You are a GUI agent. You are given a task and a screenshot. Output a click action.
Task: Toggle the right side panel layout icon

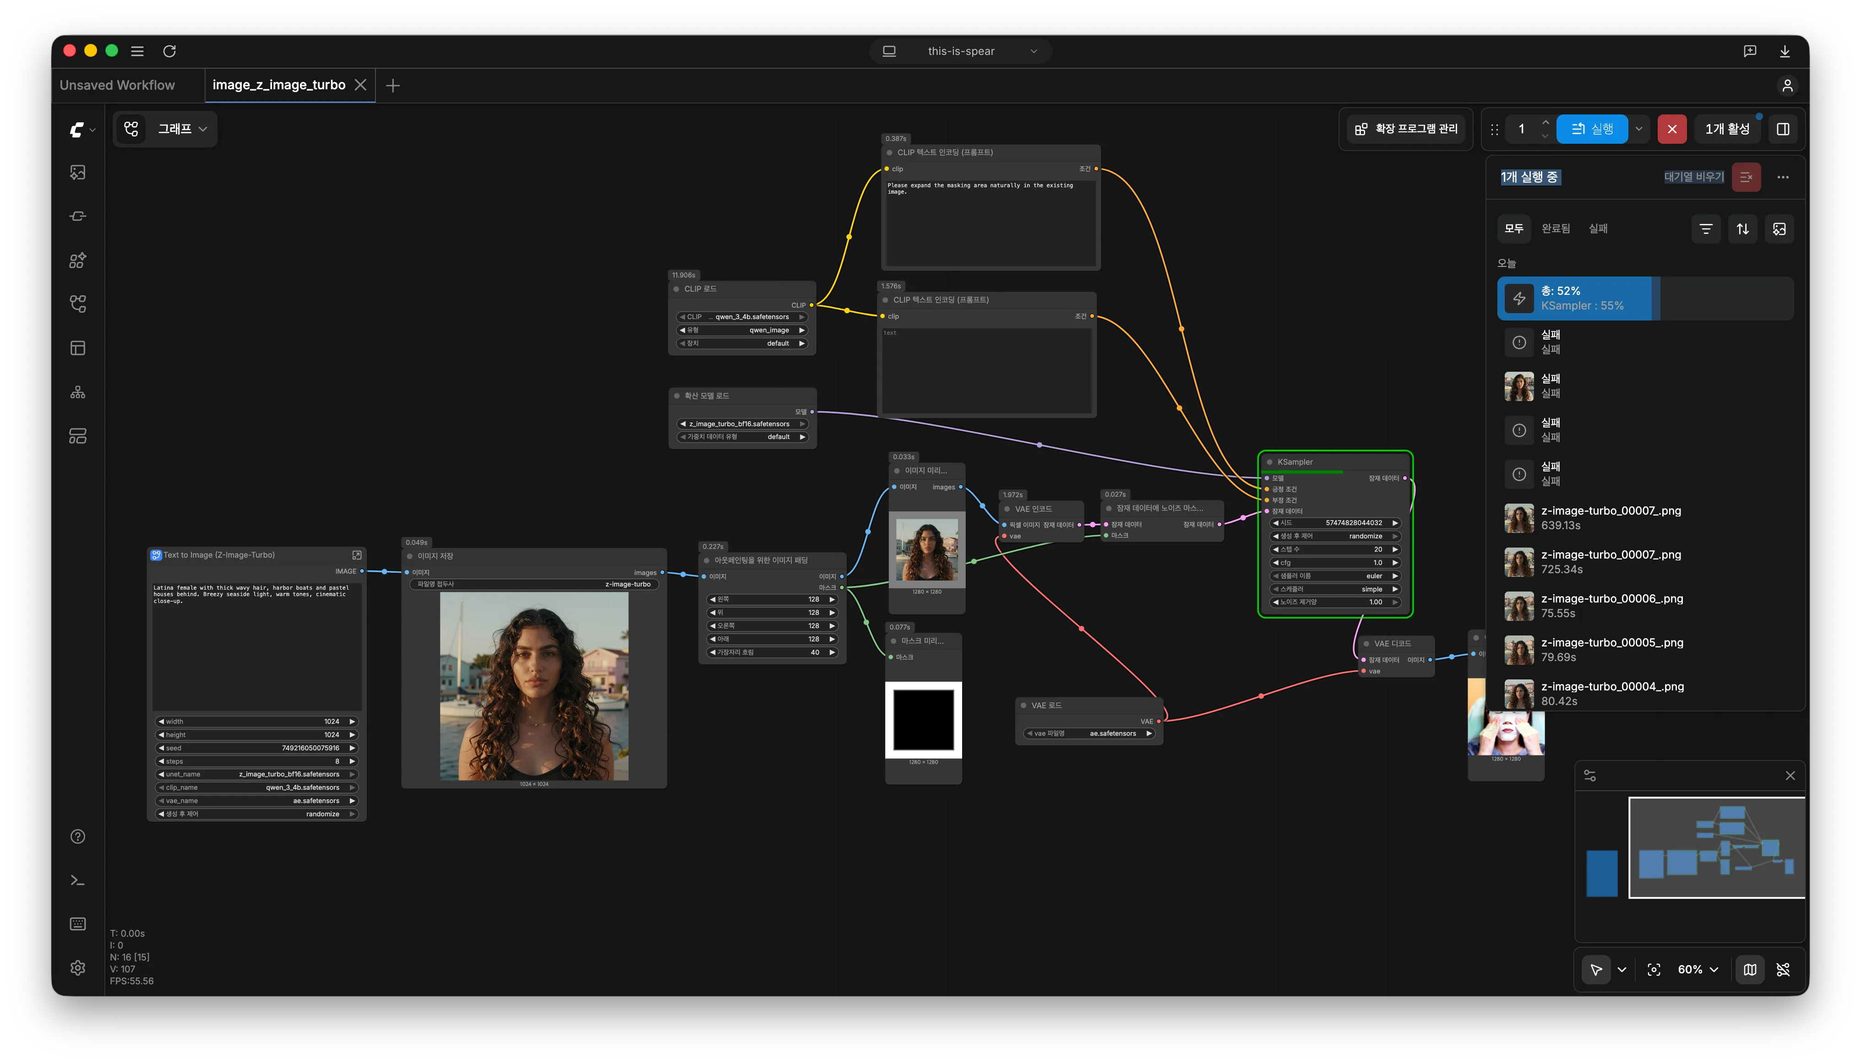(1783, 130)
